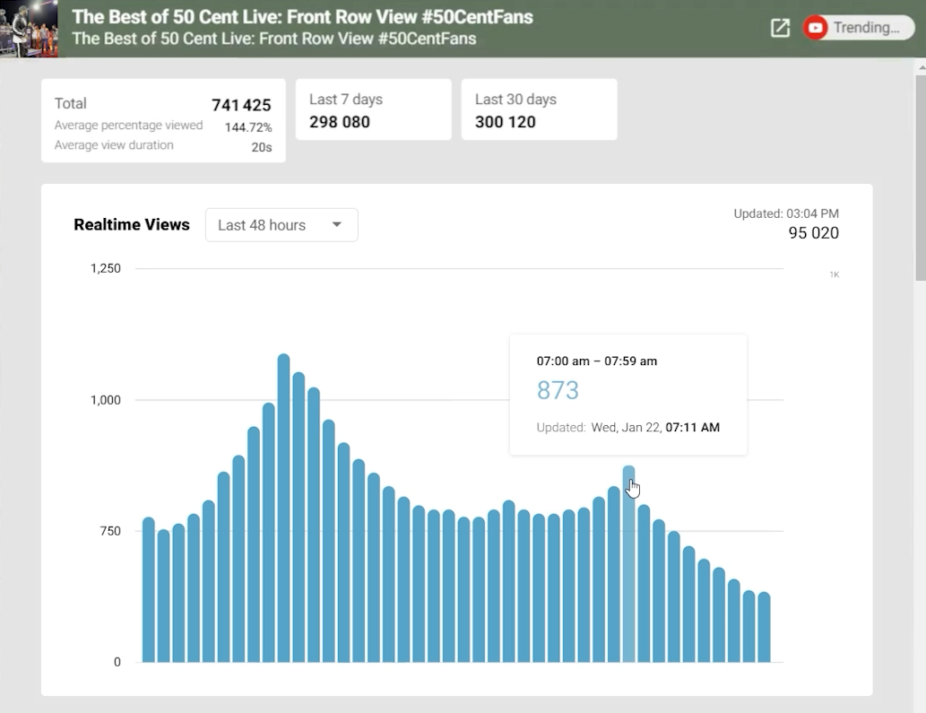
Task: Click the Average percentage viewed value 144.72%
Action: pos(248,127)
